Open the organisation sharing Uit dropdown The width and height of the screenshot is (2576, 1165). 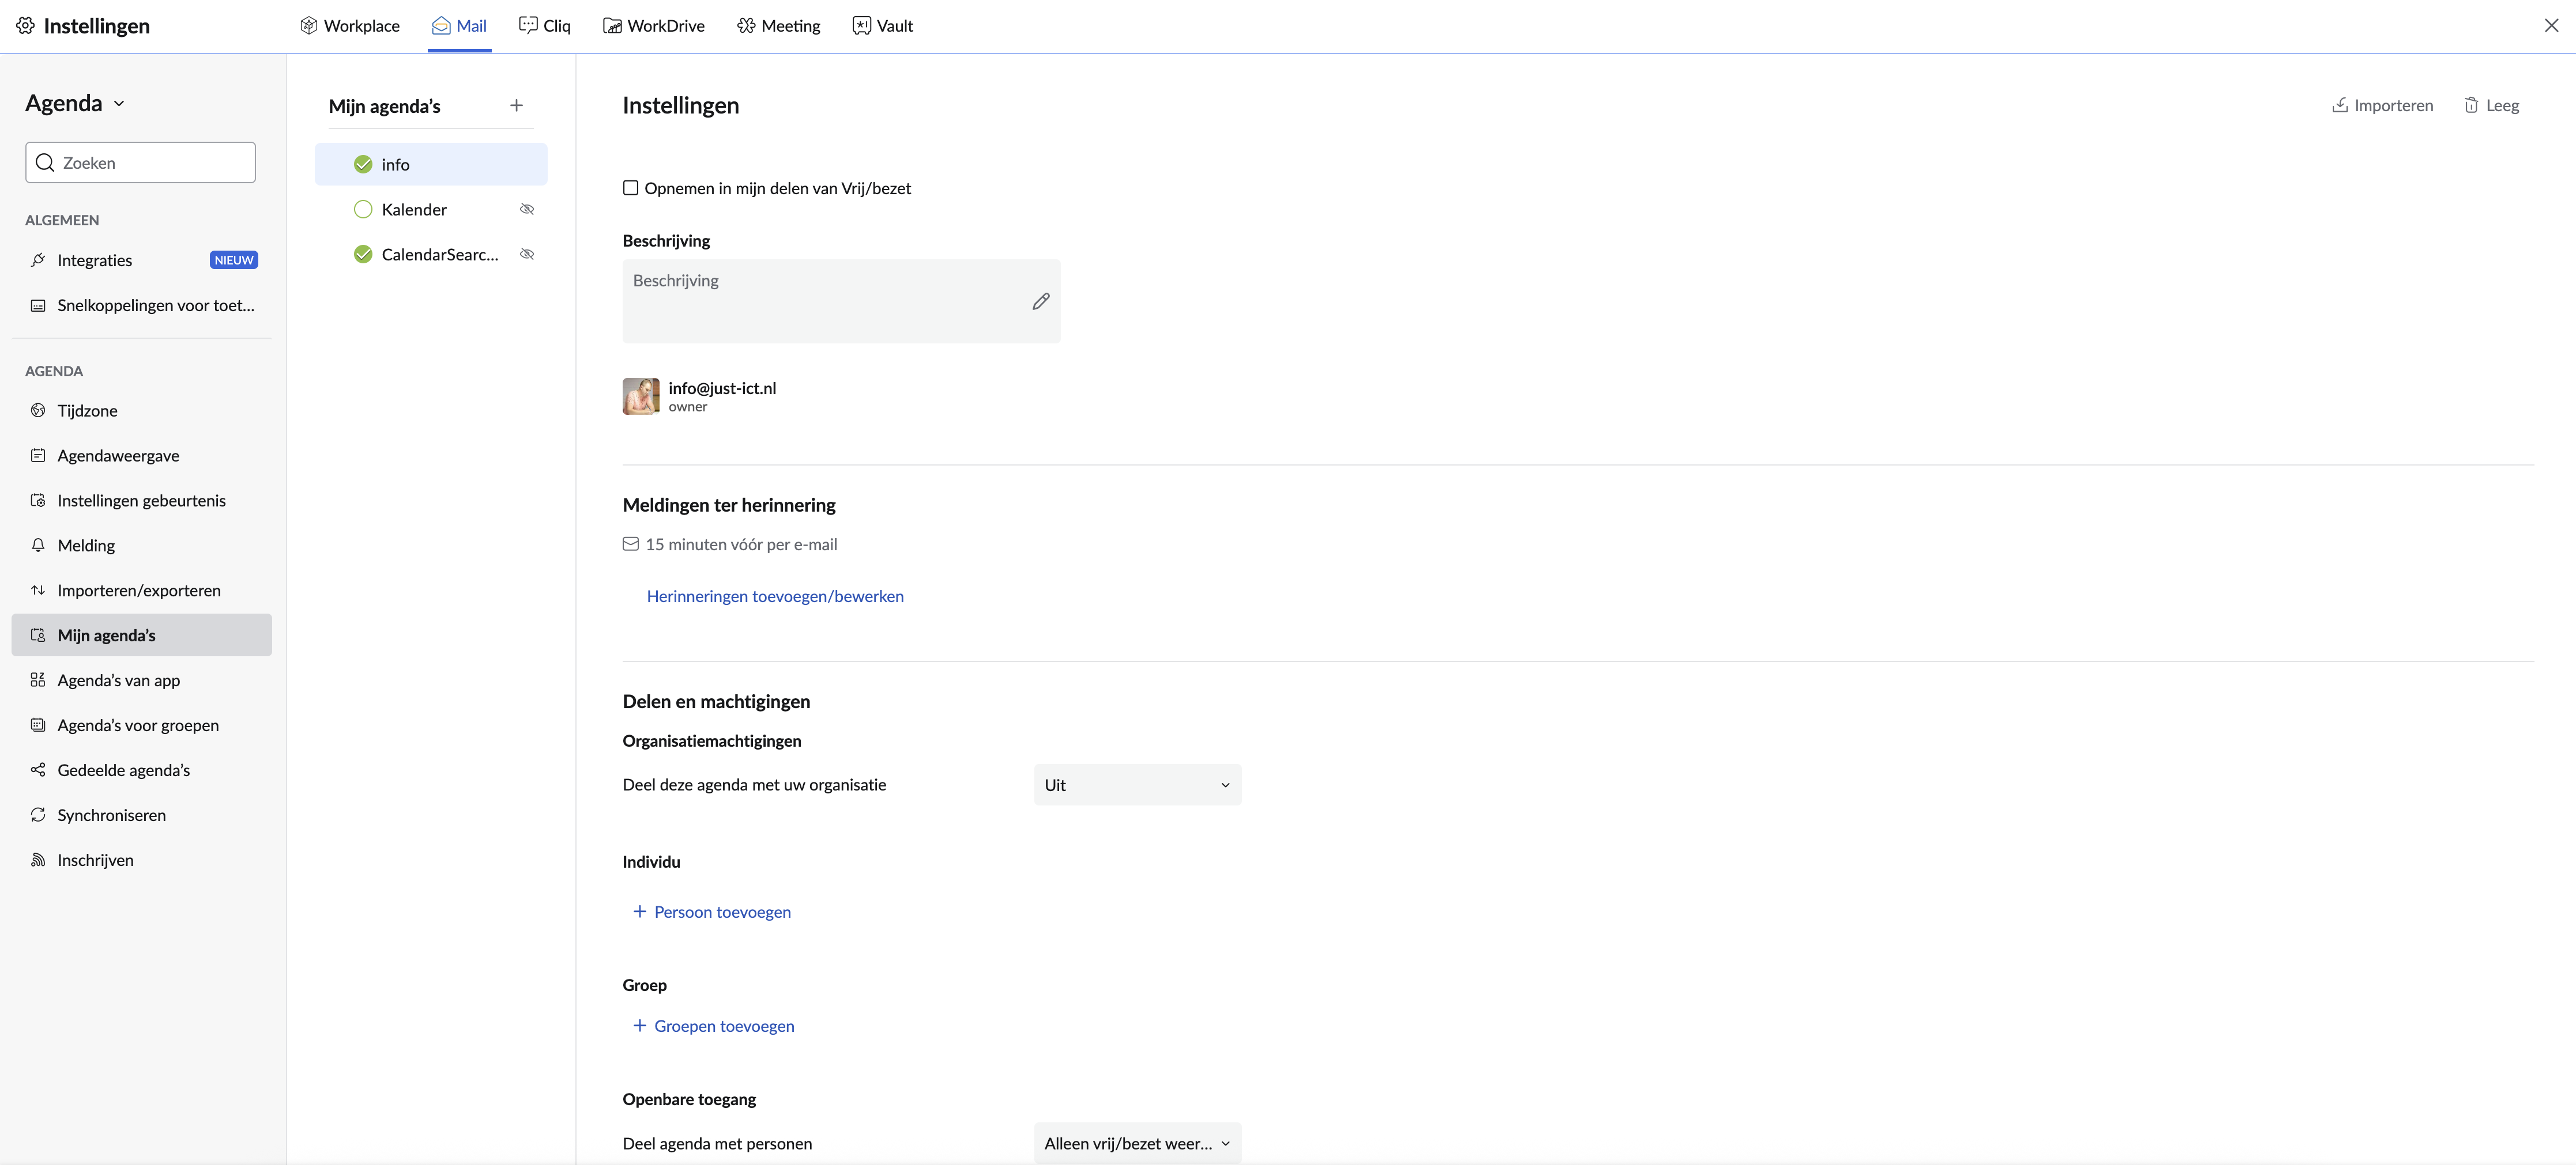[x=1137, y=785]
